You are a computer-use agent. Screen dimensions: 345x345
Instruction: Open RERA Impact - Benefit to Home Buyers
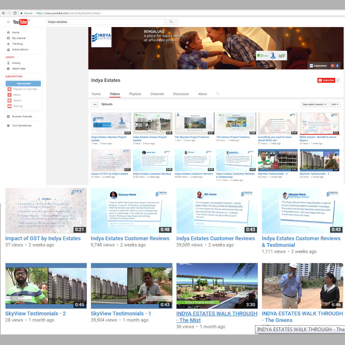click(318, 139)
